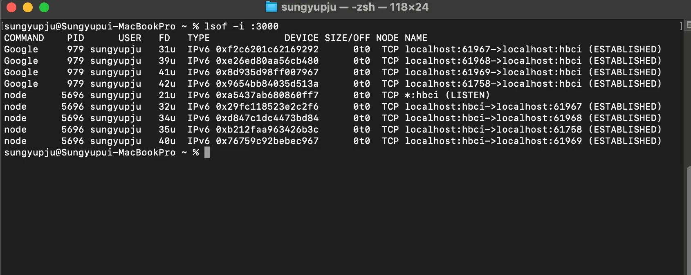Click the node PID on the 21u row
691x275 pixels.
coord(72,95)
